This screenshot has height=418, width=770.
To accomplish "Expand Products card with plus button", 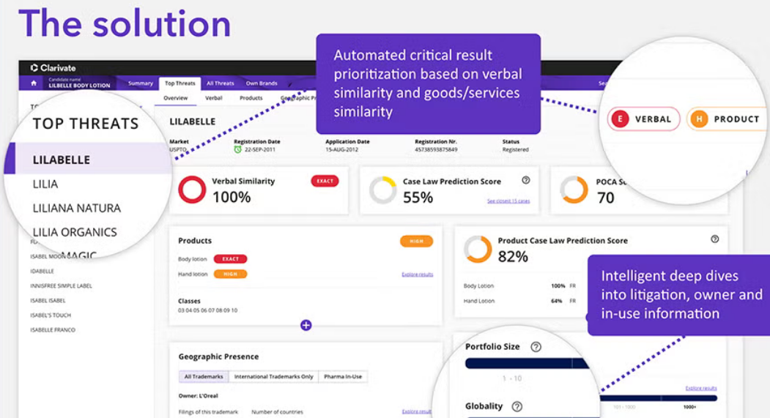I will coord(306,325).
